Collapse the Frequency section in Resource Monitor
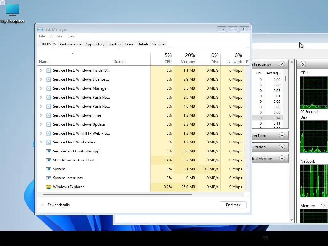 282,64
